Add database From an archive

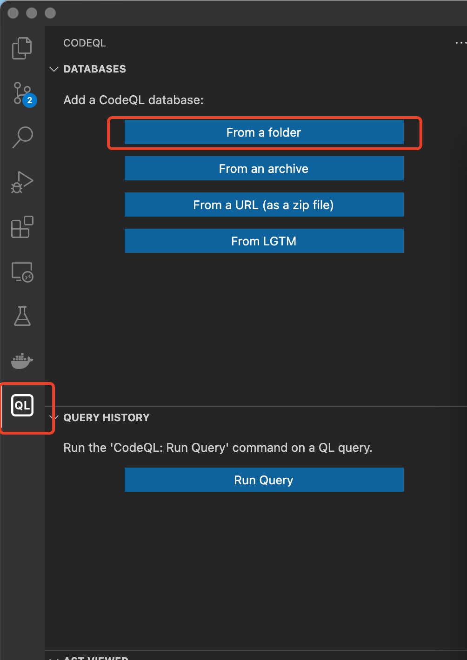click(264, 168)
